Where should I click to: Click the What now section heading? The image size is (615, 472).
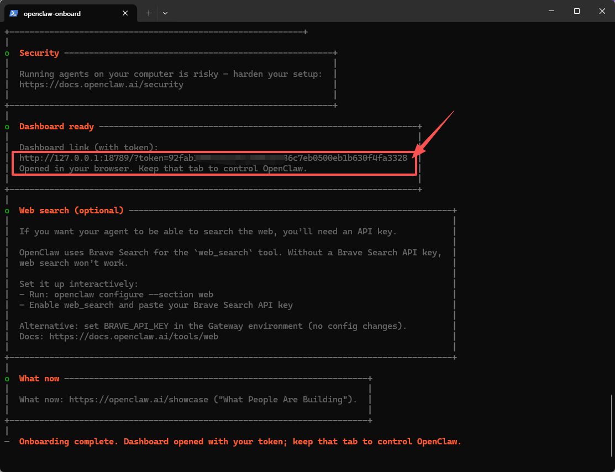coord(39,379)
